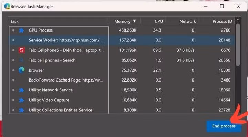248x137 pixels.
Task: Click the 9.5 CPU value
Action: point(158,90)
